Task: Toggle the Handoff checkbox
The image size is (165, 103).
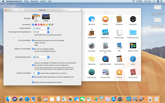Action: click(x=33, y=77)
